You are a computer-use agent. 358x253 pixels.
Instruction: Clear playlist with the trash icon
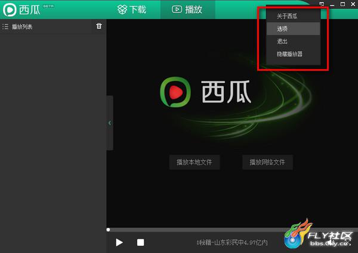coord(99,26)
